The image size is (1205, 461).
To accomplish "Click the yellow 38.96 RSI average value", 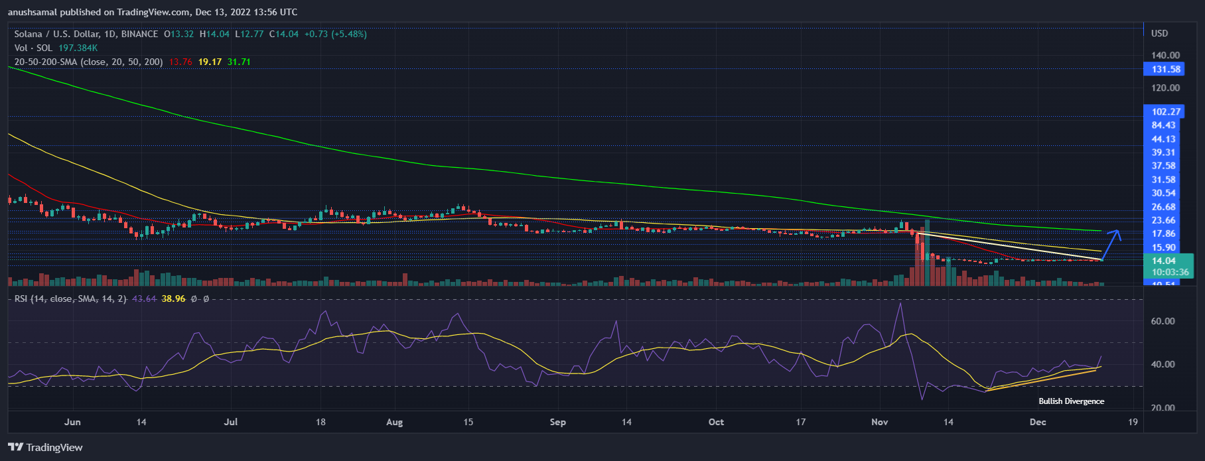I will coord(173,299).
